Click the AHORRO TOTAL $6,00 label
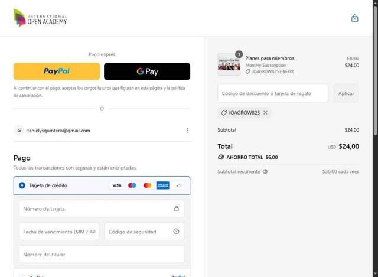This screenshot has width=378, height=277. (252, 157)
